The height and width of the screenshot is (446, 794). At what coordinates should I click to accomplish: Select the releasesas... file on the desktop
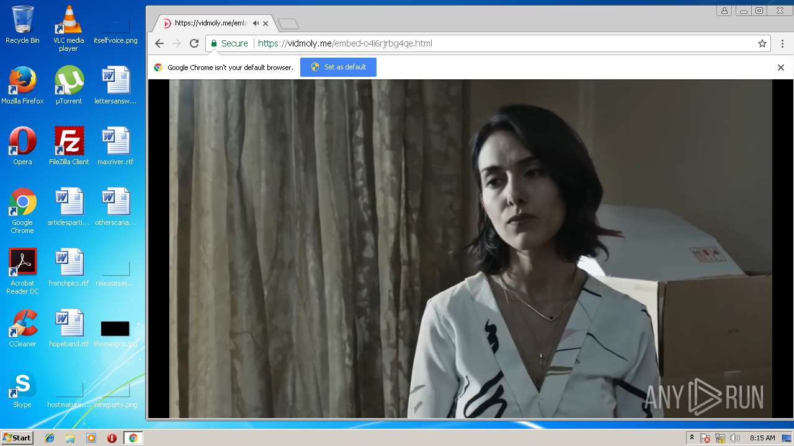pos(115,273)
